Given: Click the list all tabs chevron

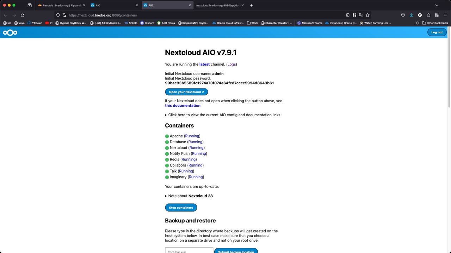Looking at the screenshot, I should (437, 5).
